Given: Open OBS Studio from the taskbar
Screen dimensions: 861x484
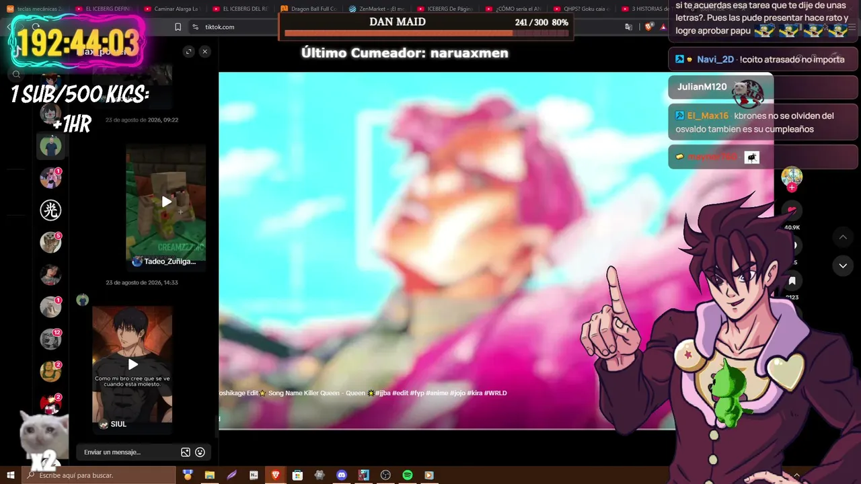Looking at the screenshot, I should click(x=385, y=475).
